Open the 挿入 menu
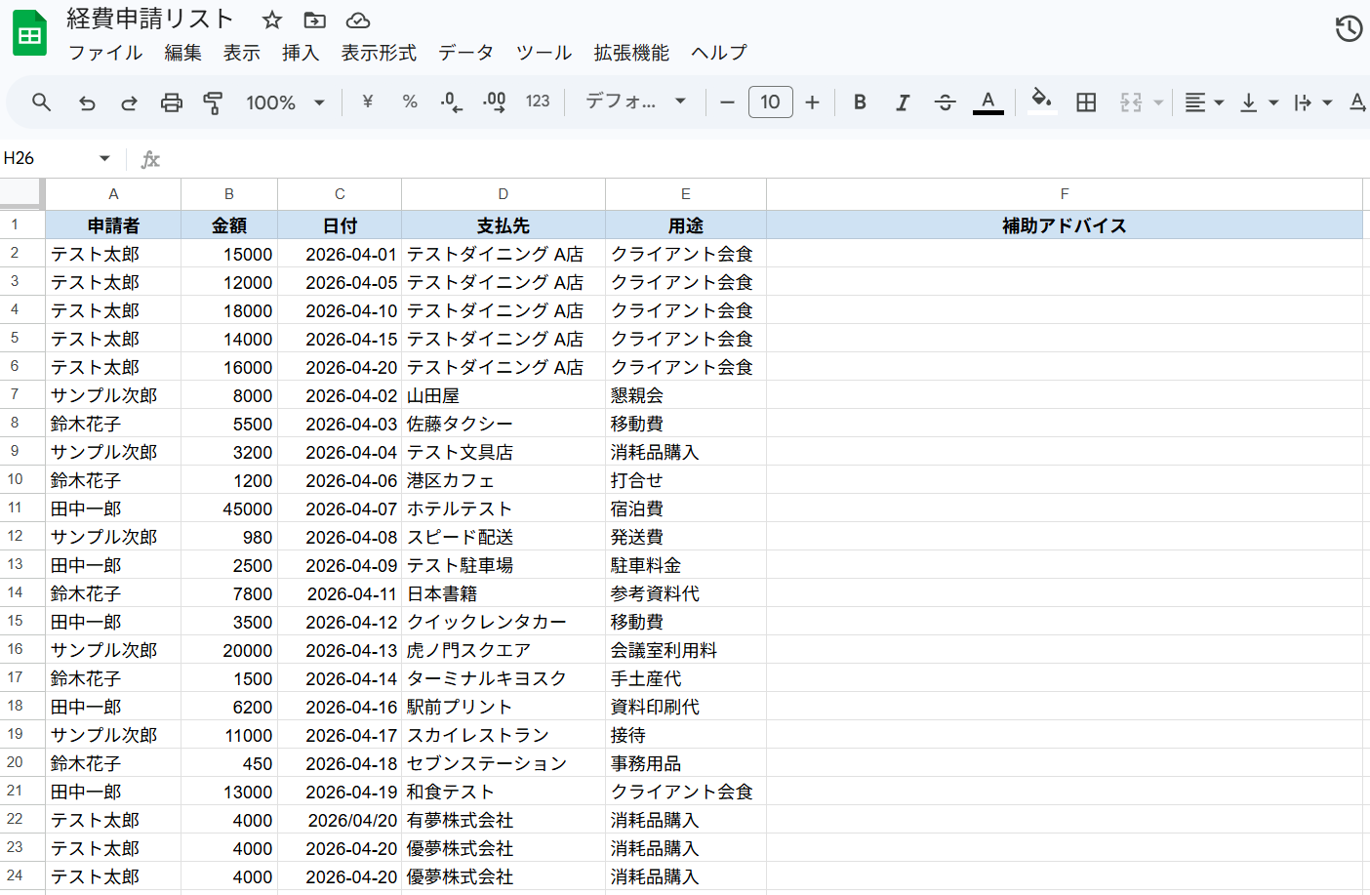The width and height of the screenshot is (1370, 895). tap(301, 53)
